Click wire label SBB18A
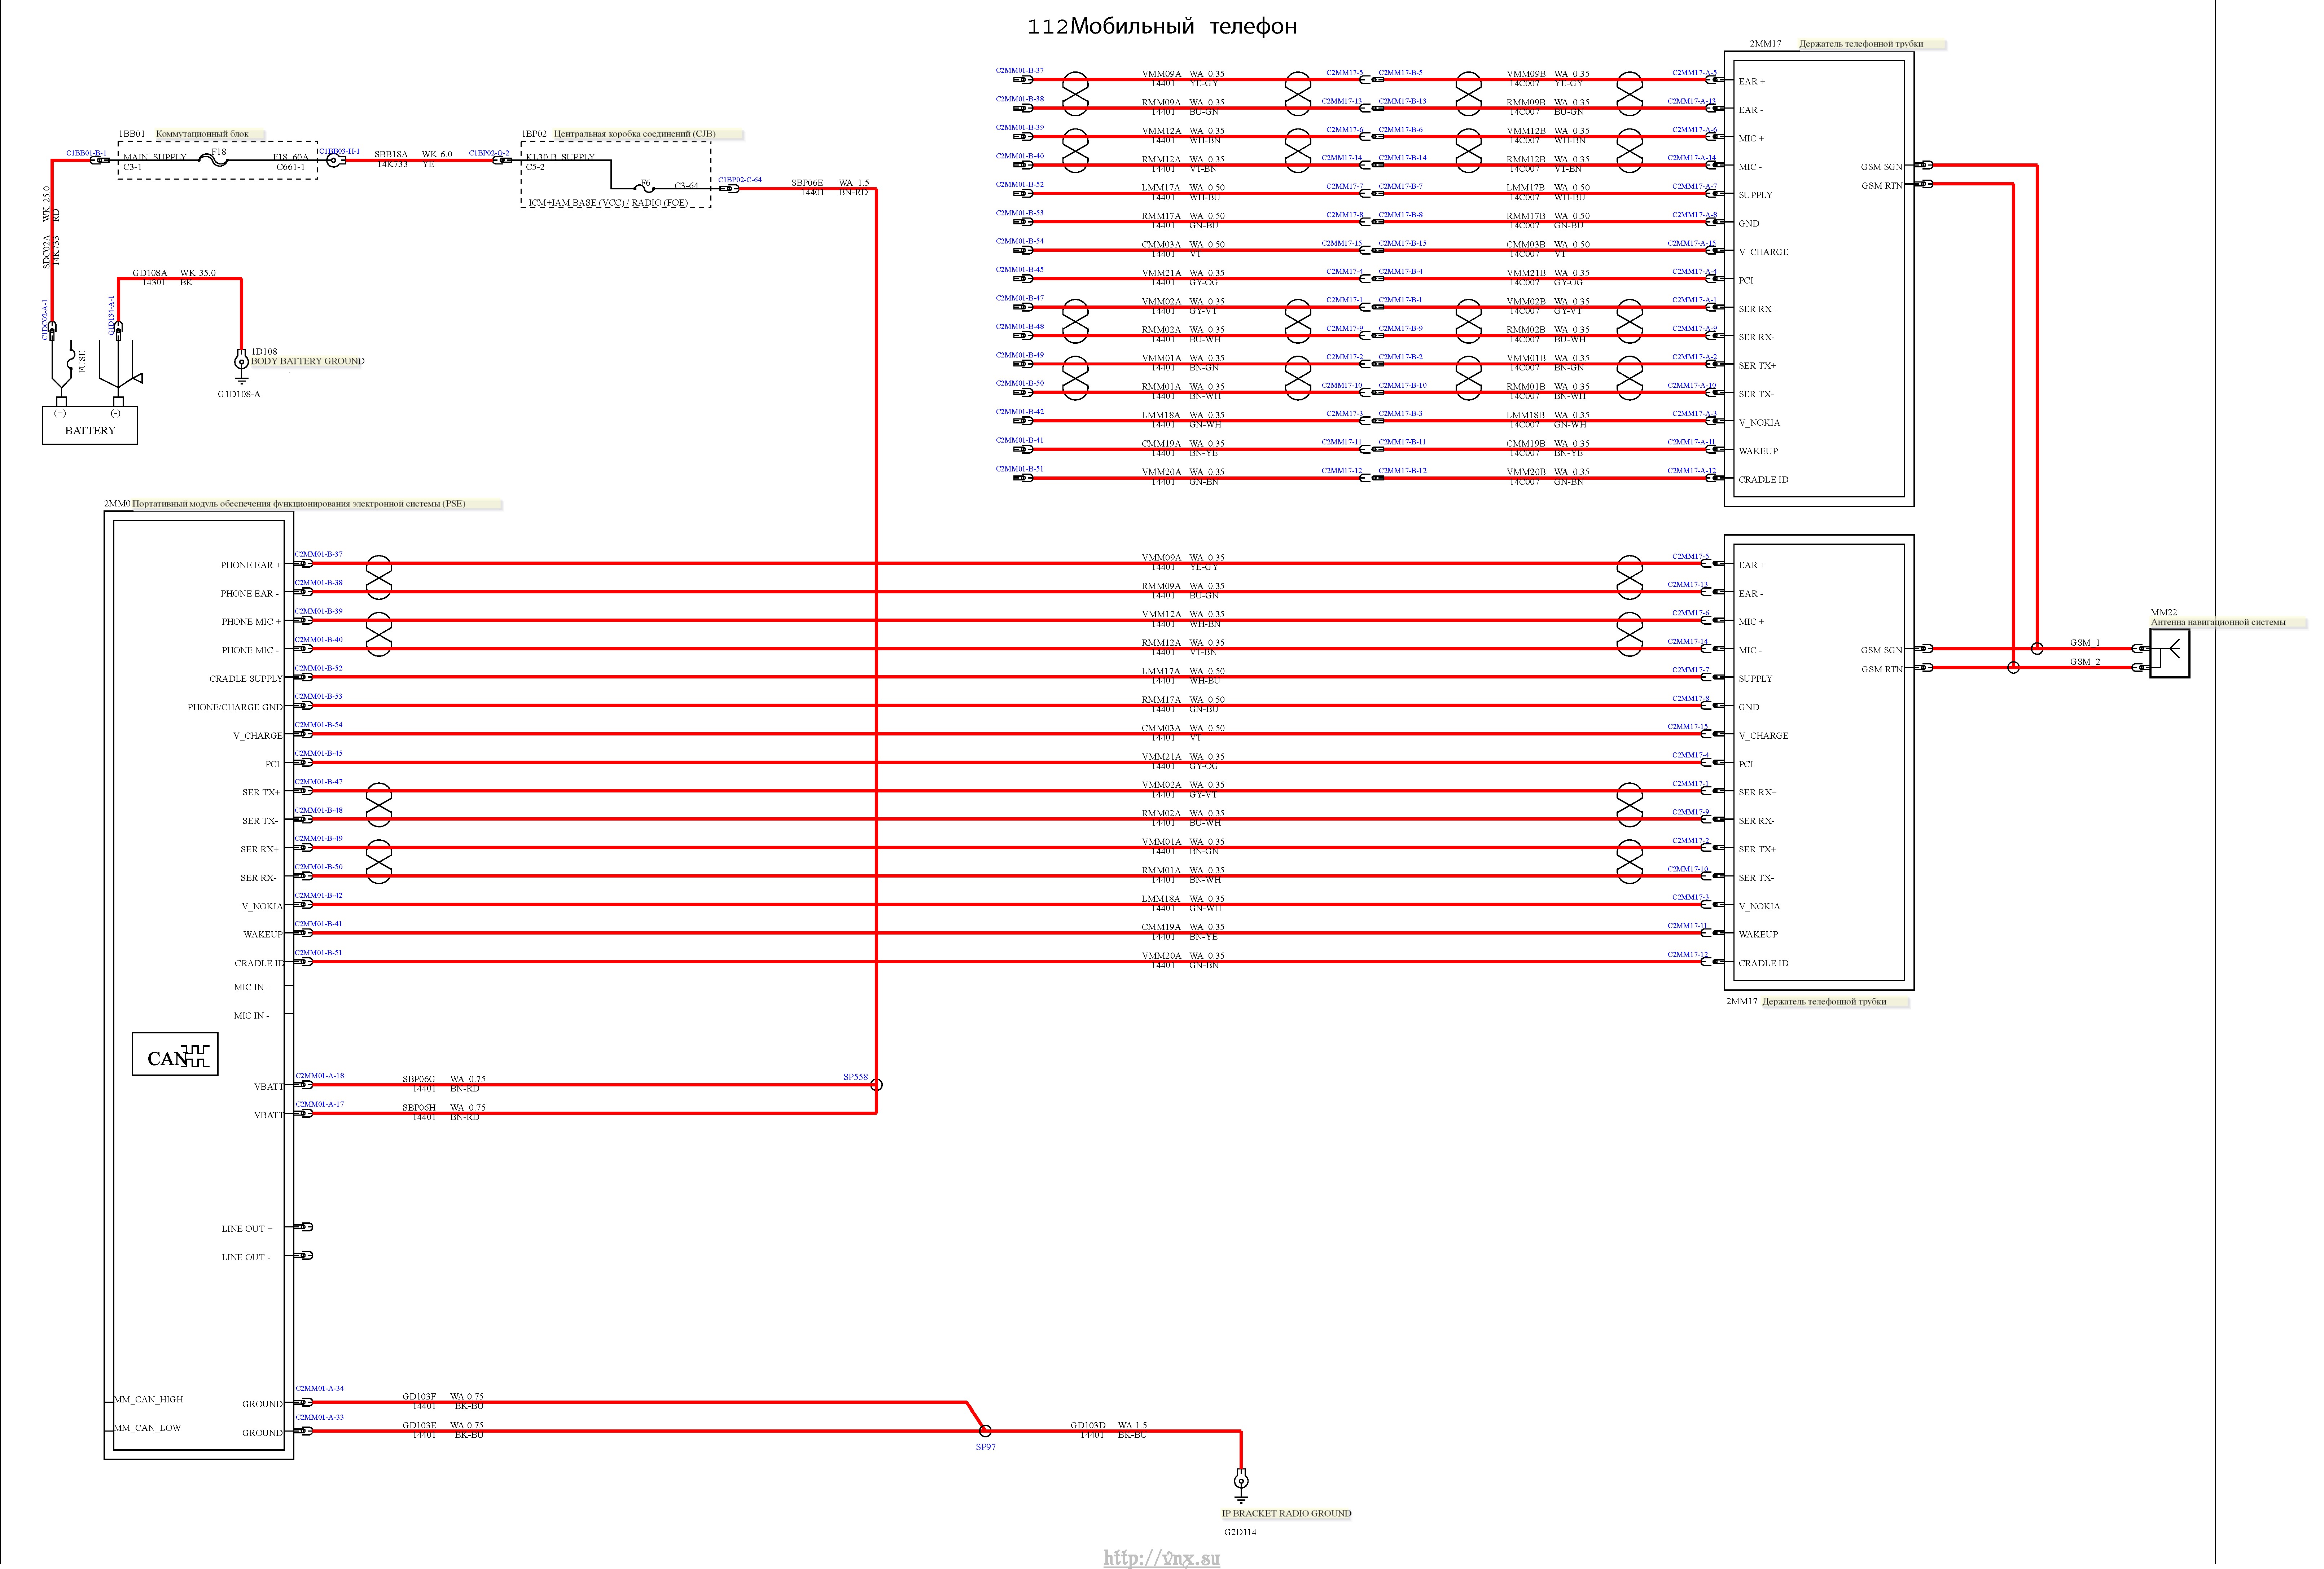 (x=391, y=155)
